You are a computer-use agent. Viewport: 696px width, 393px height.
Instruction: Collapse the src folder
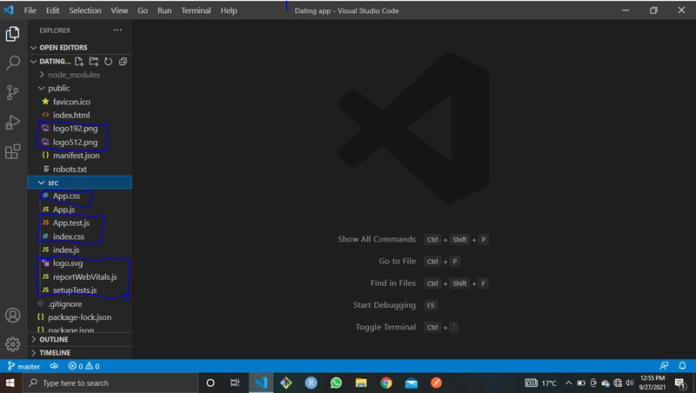click(x=80, y=183)
